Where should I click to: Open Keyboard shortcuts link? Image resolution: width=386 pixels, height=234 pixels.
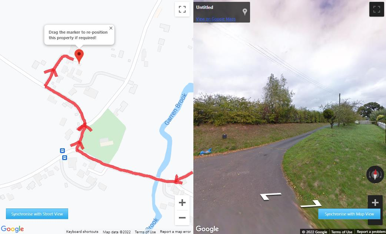coord(82,231)
